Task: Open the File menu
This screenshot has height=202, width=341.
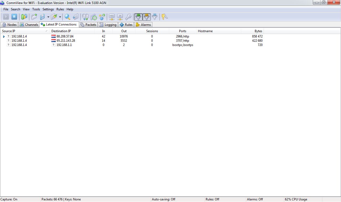Action: pos(6,9)
